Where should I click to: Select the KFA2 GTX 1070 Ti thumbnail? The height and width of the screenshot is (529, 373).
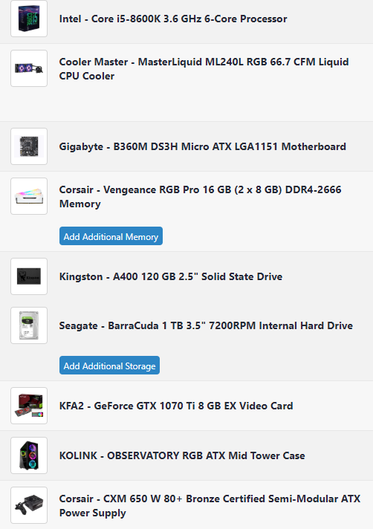click(x=29, y=406)
